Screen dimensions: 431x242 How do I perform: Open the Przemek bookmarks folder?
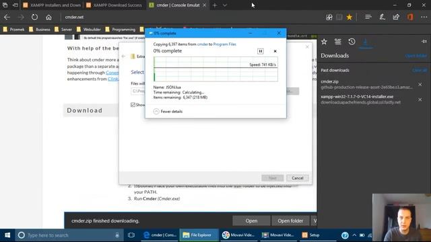pos(13,30)
